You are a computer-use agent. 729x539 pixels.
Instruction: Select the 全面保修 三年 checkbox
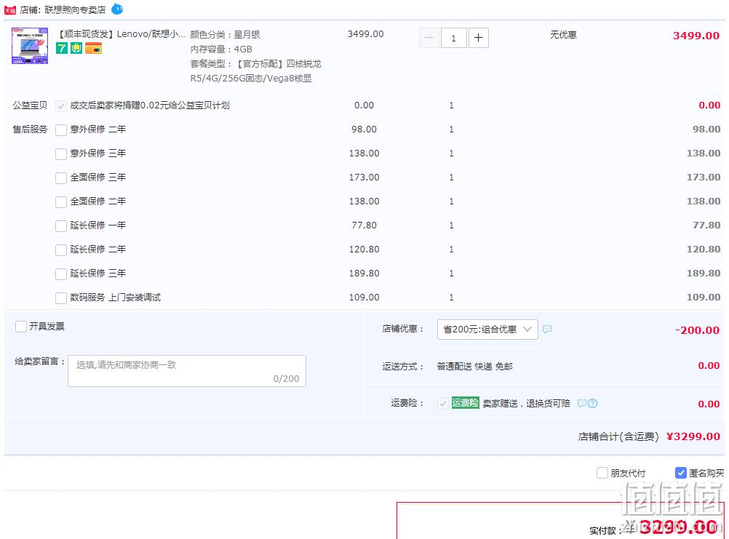coord(61,177)
